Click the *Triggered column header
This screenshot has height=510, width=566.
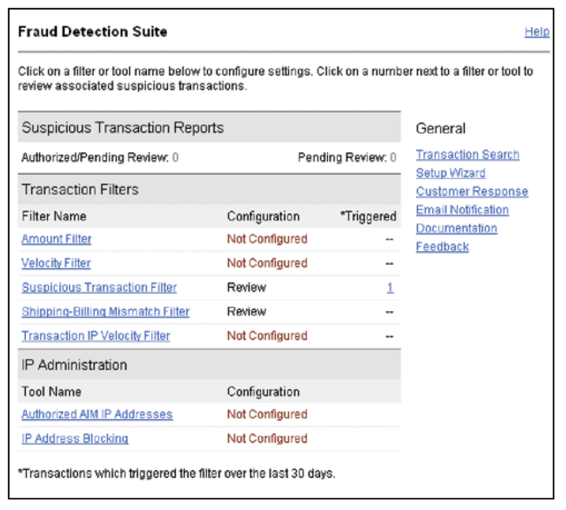click(368, 216)
